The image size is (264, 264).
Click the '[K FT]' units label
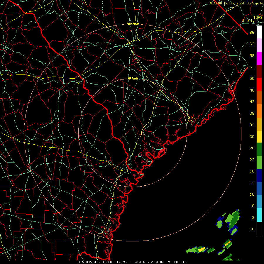click(248, 20)
